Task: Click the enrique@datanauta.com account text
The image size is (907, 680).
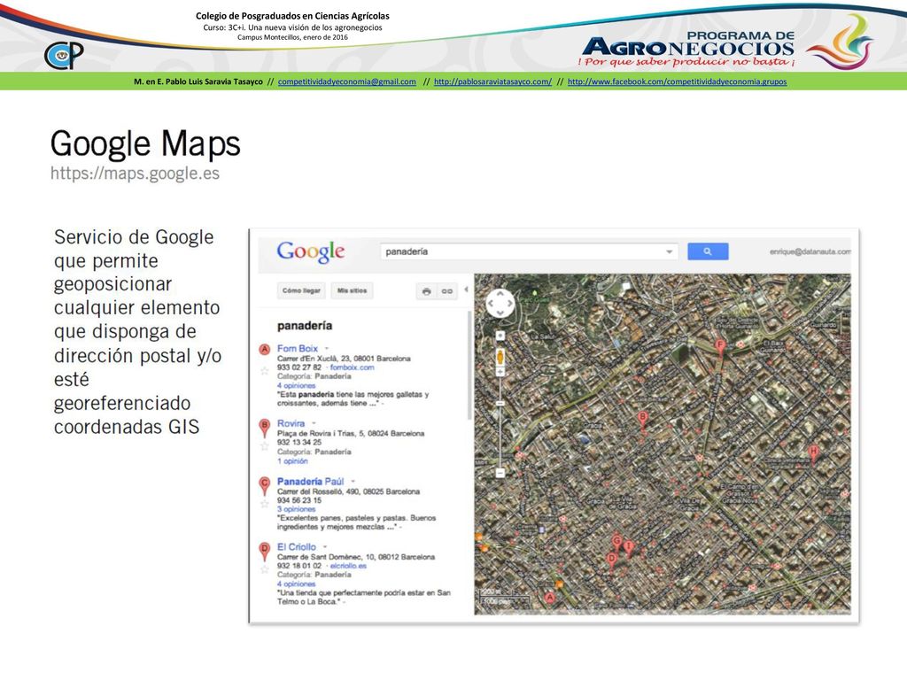Action: point(810,251)
